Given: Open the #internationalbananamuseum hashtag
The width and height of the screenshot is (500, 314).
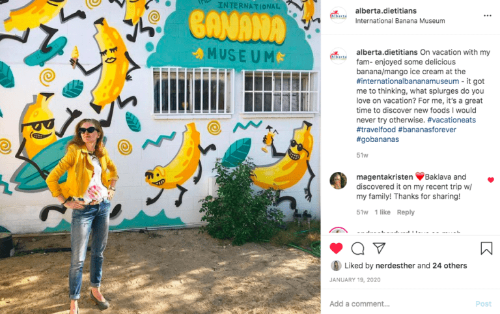Looking at the screenshot, I should (408, 81).
